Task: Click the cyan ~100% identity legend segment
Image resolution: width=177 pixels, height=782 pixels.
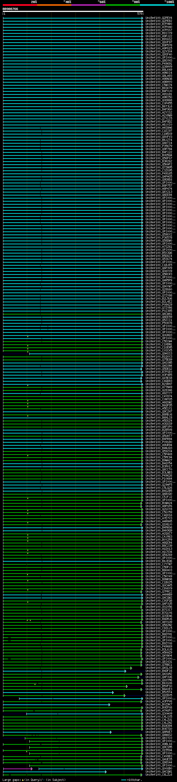Action: pos(157,5)
